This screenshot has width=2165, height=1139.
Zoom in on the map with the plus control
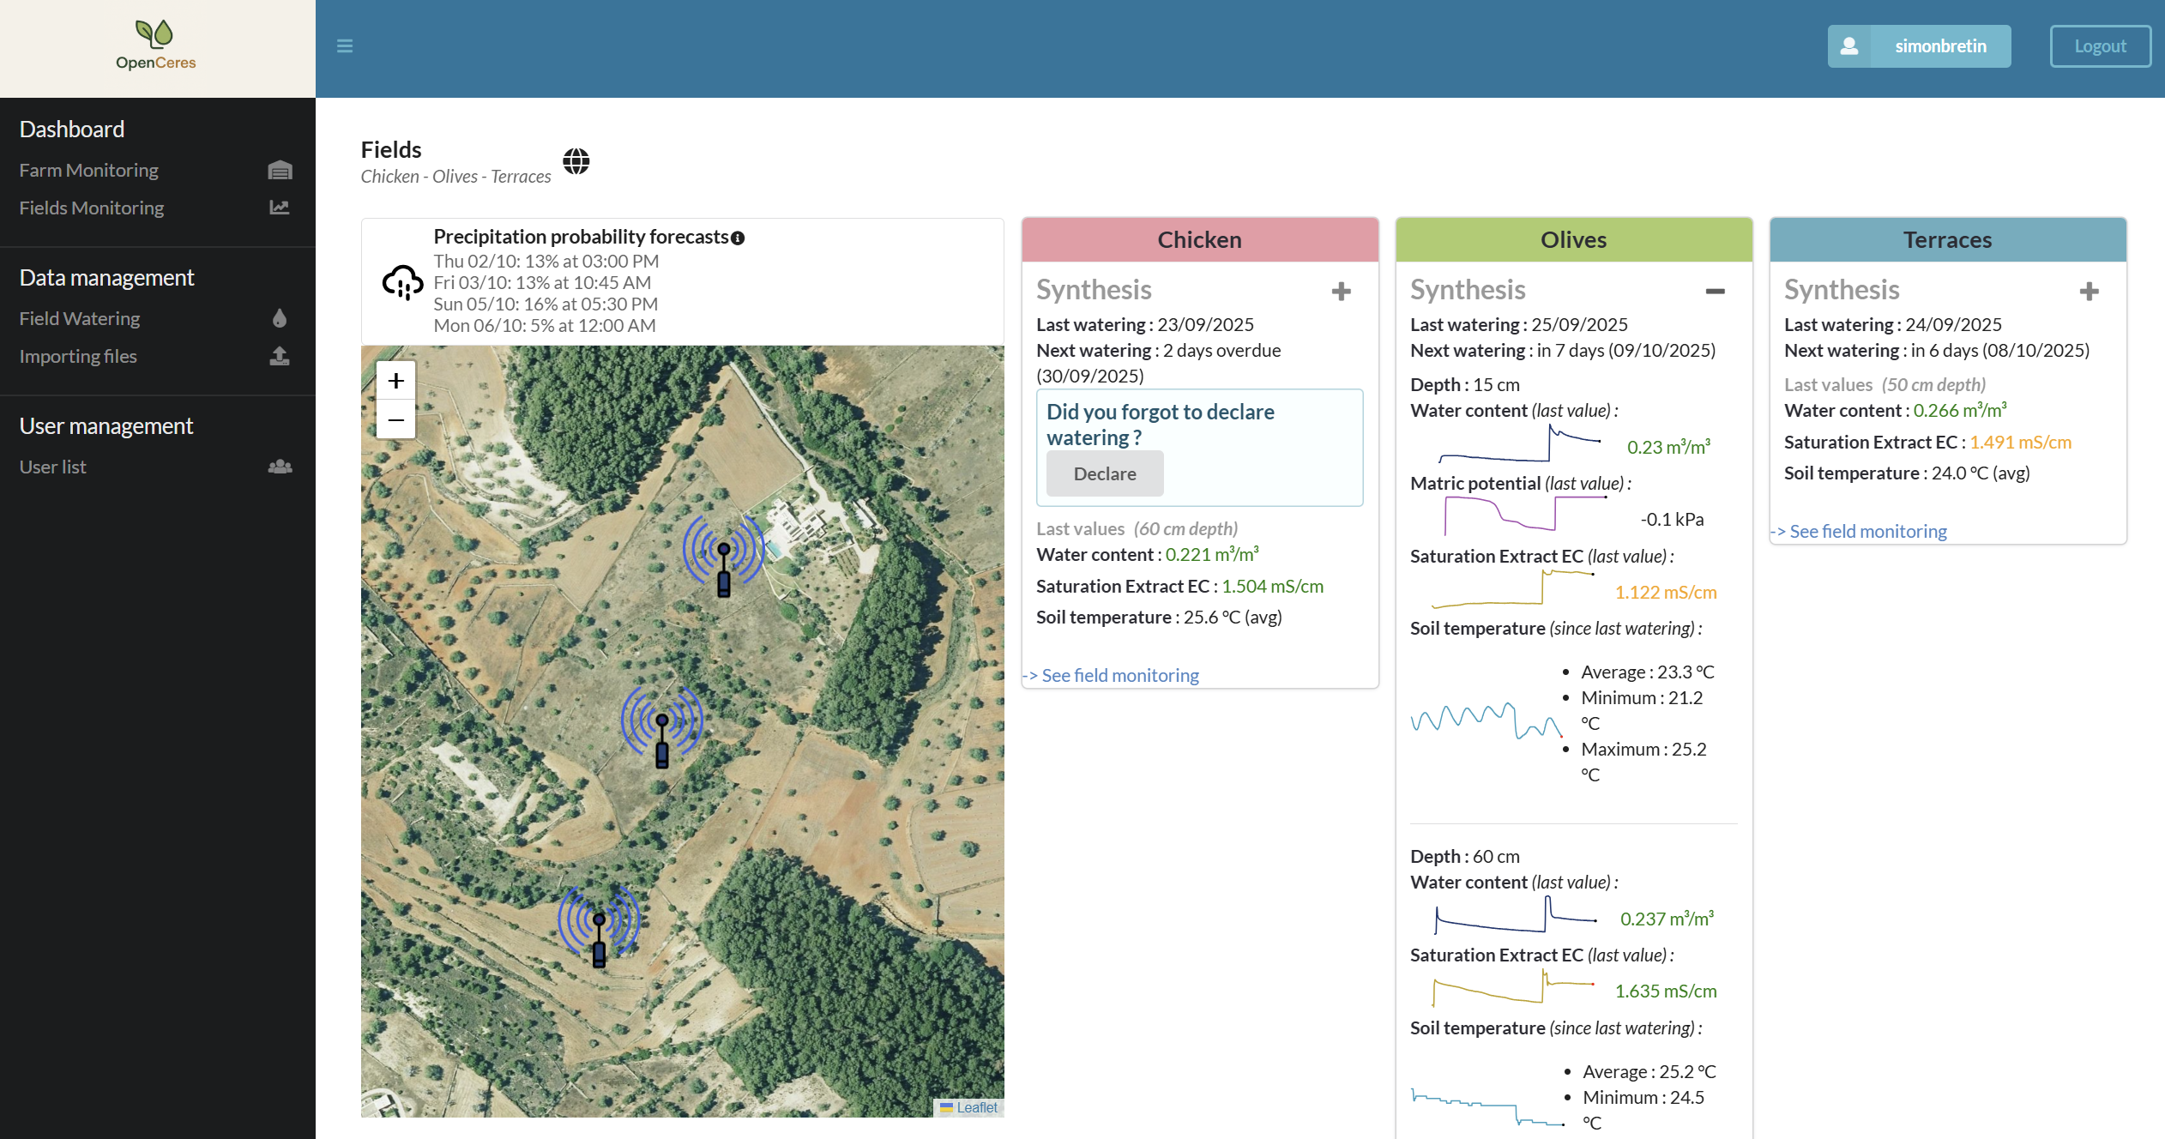(x=395, y=380)
